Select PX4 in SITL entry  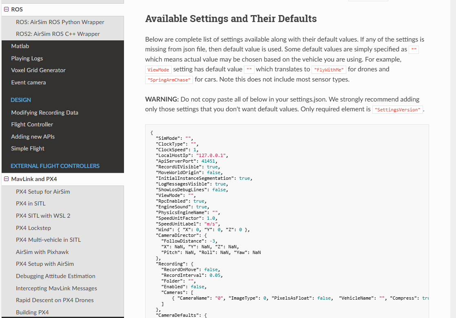[31, 204]
